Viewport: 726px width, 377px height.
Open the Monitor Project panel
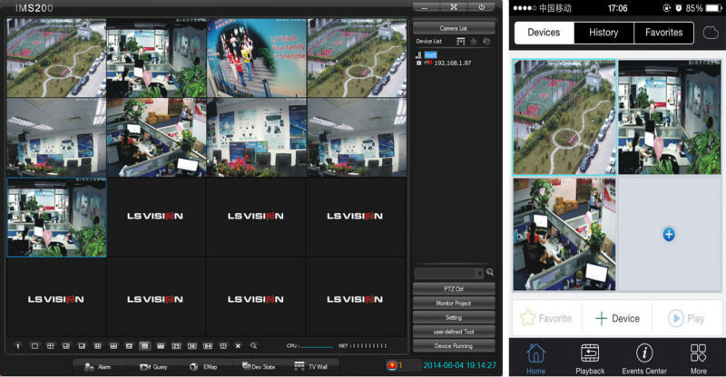pos(454,303)
